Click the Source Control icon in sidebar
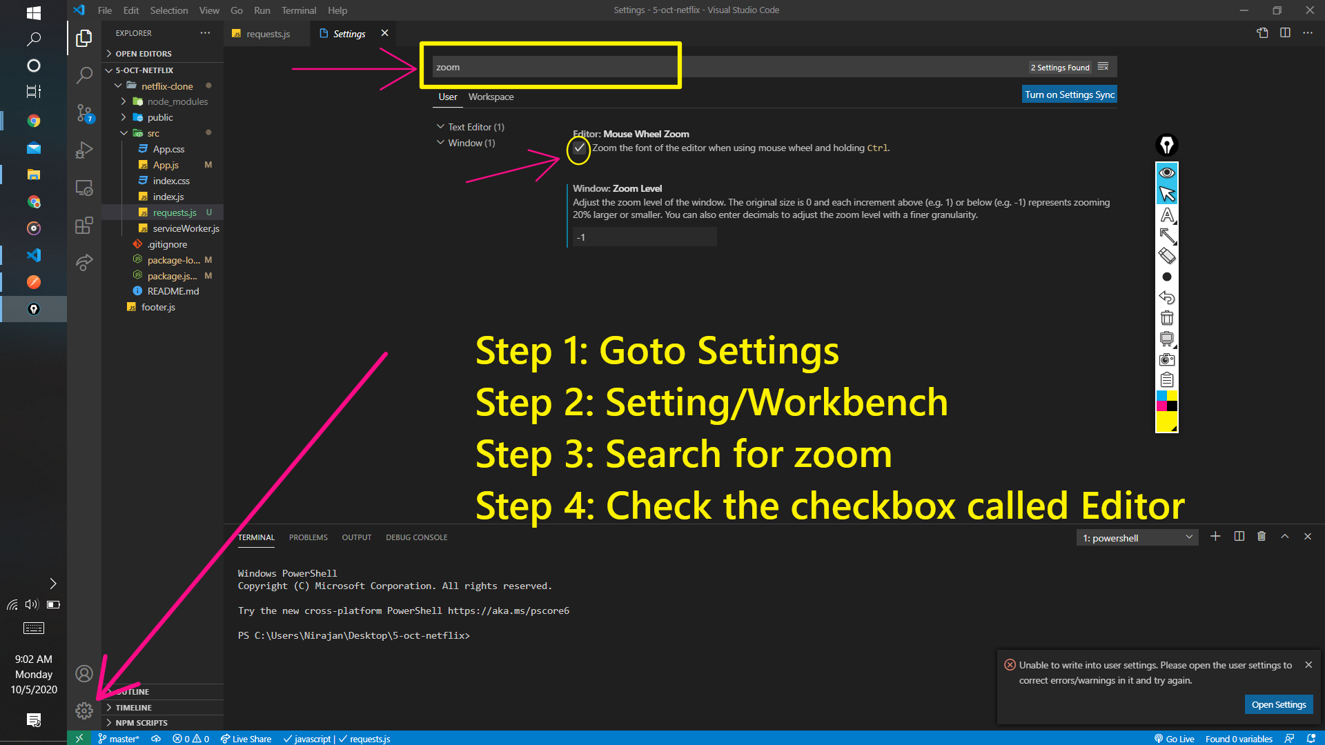 coord(84,113)
